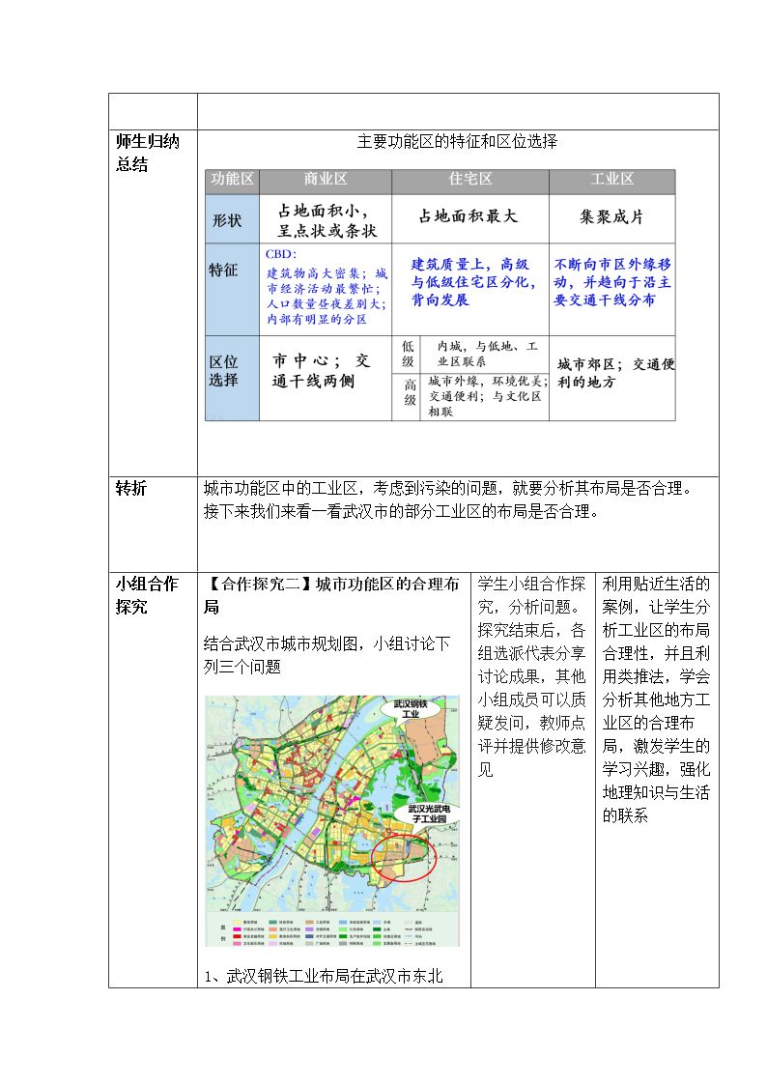Click the 住宅区 column header
This screenshot has width=767, height=1085.
pos(470,179)
